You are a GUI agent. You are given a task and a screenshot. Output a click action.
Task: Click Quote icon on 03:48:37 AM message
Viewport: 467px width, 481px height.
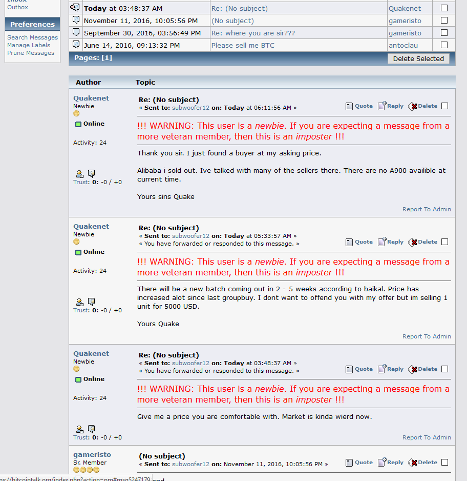point(349,369)
